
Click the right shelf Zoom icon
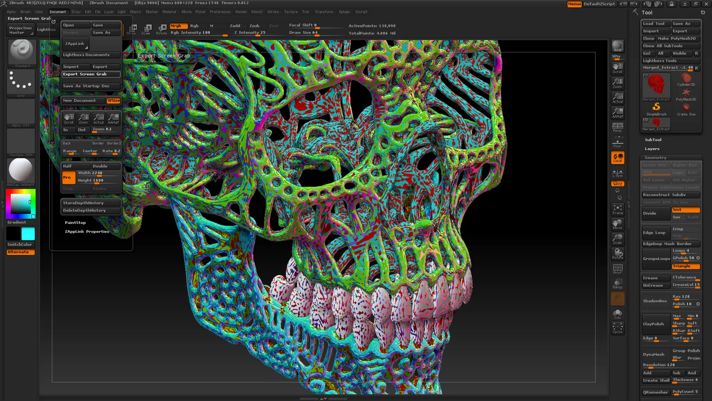pos(617,83)
